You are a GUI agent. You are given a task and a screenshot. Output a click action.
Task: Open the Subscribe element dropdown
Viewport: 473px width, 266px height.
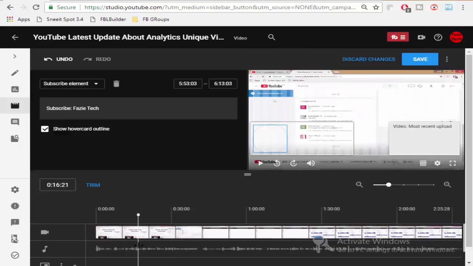pyautogui.click(x=72, y=83)
